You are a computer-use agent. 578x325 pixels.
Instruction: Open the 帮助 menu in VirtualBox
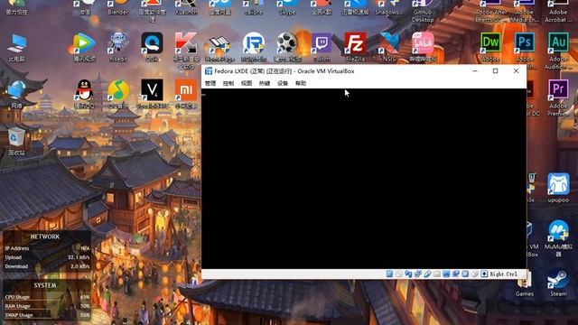pos(301,83)
